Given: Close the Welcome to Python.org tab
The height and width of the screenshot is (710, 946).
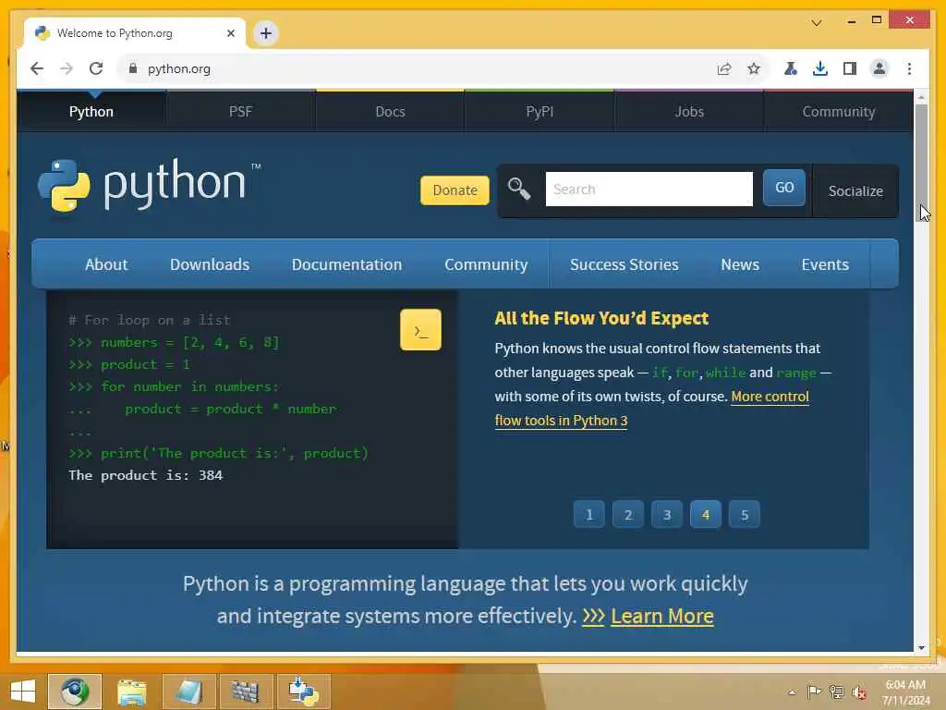Looking at the screenshot, I should pos(230,33).
